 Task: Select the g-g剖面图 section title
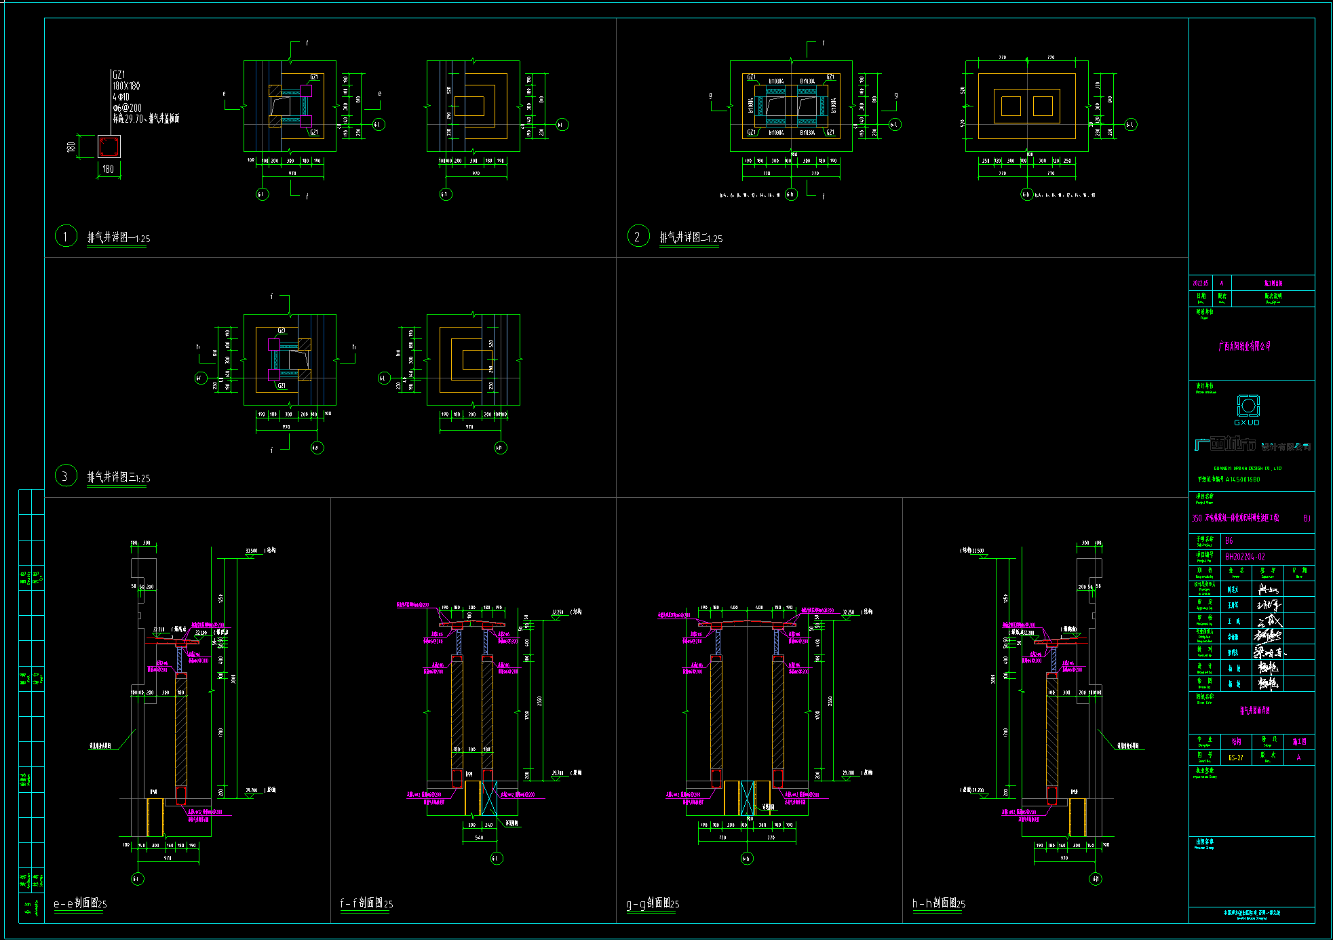(x=653, y=903)
